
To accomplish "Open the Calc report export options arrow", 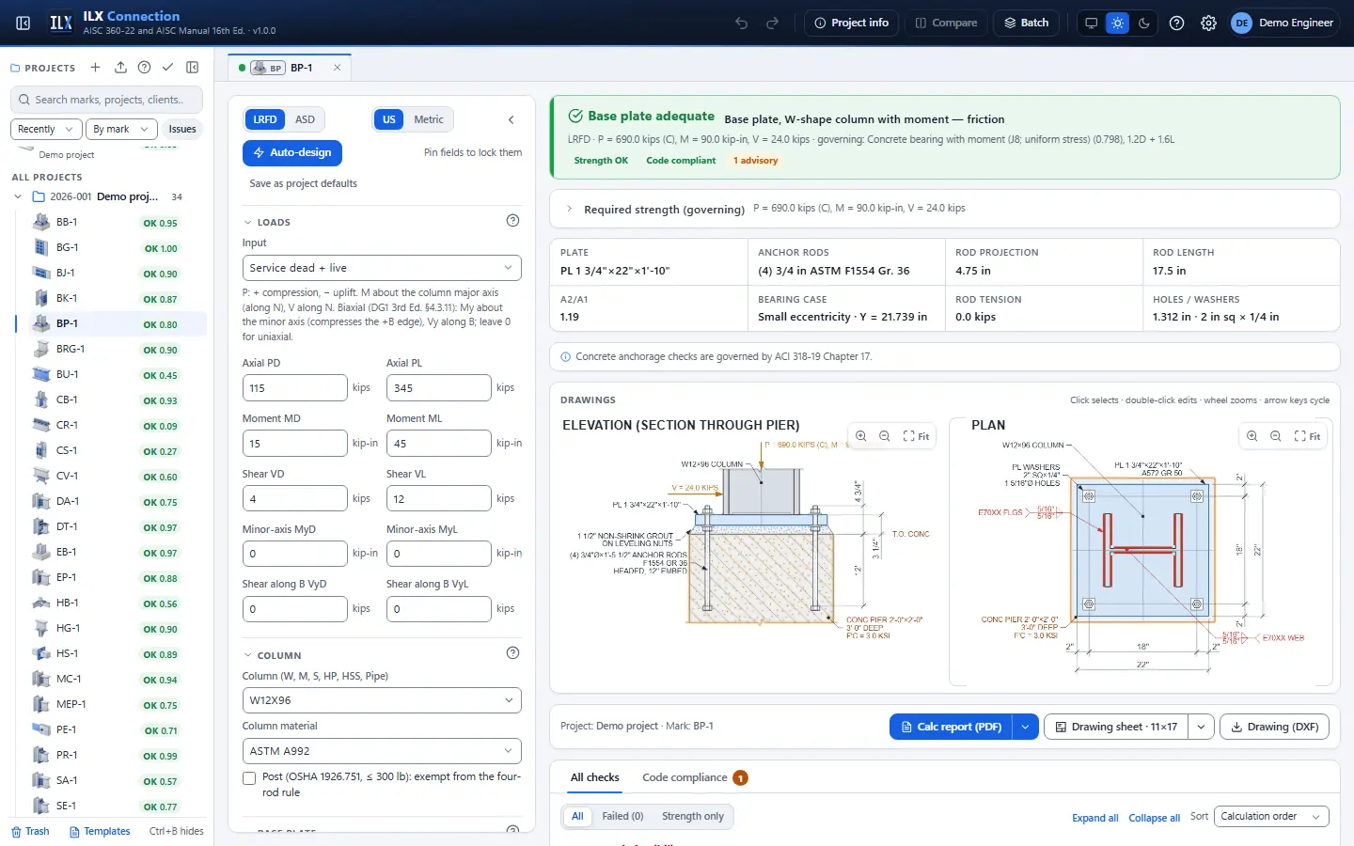I will point(1025,727).
